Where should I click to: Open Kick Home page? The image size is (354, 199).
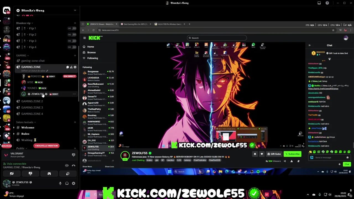(88, 47)
